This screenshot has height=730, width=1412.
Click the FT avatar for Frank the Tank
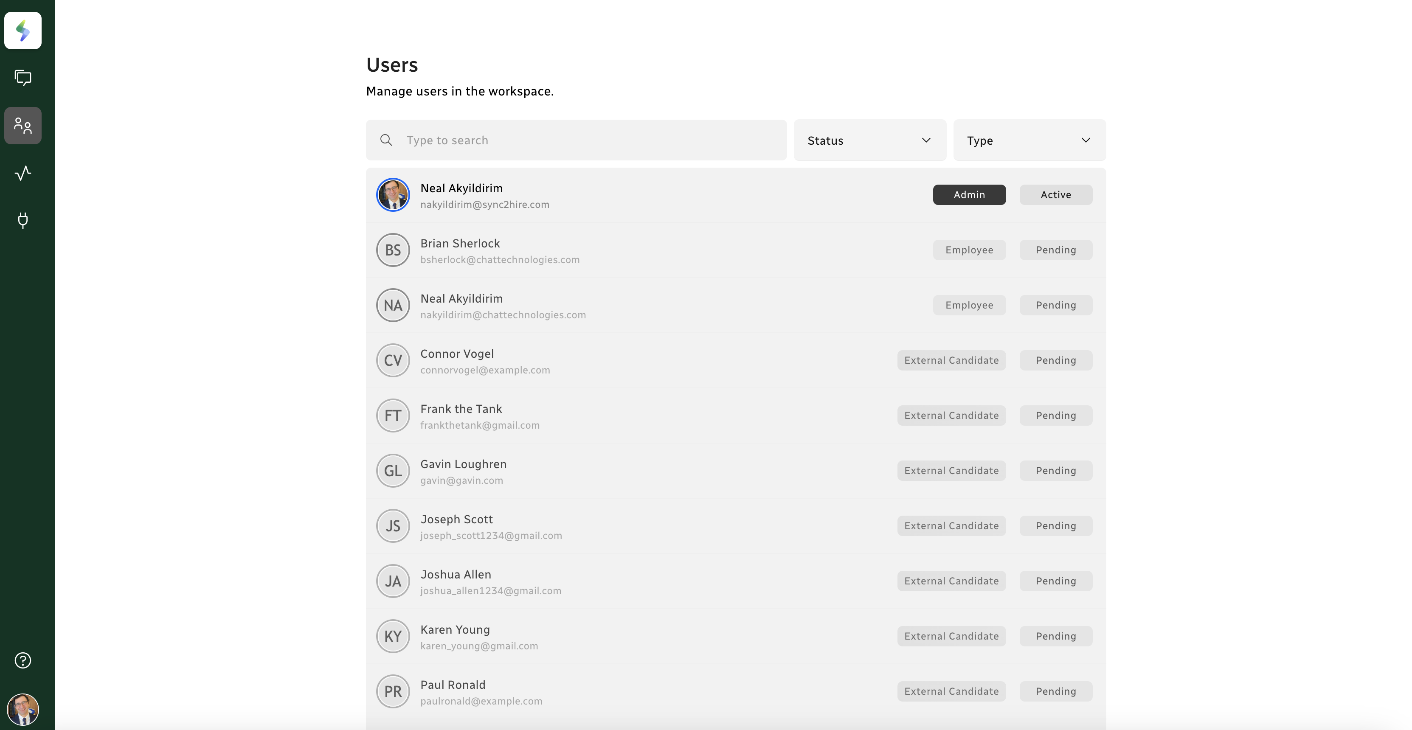[x=393, y=416]
